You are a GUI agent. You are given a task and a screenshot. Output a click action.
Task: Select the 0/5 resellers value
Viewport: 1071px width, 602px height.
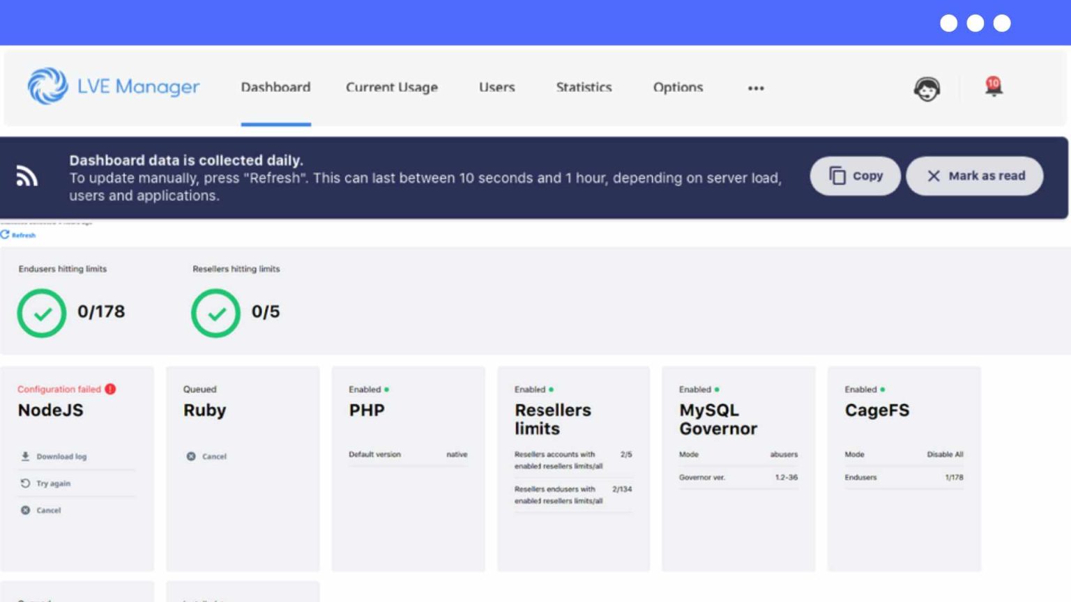tap(266, 311)
